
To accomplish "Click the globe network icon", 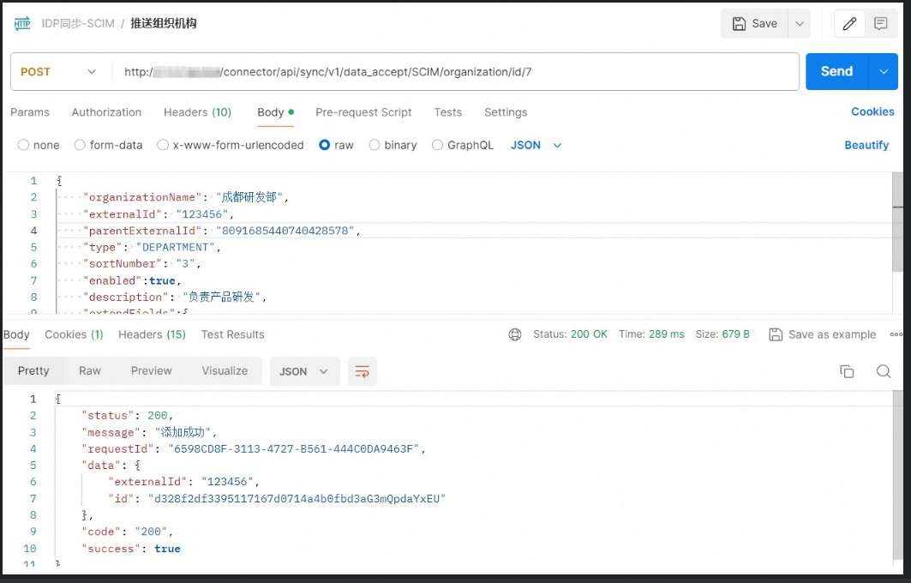I will [x=515, y=334].
